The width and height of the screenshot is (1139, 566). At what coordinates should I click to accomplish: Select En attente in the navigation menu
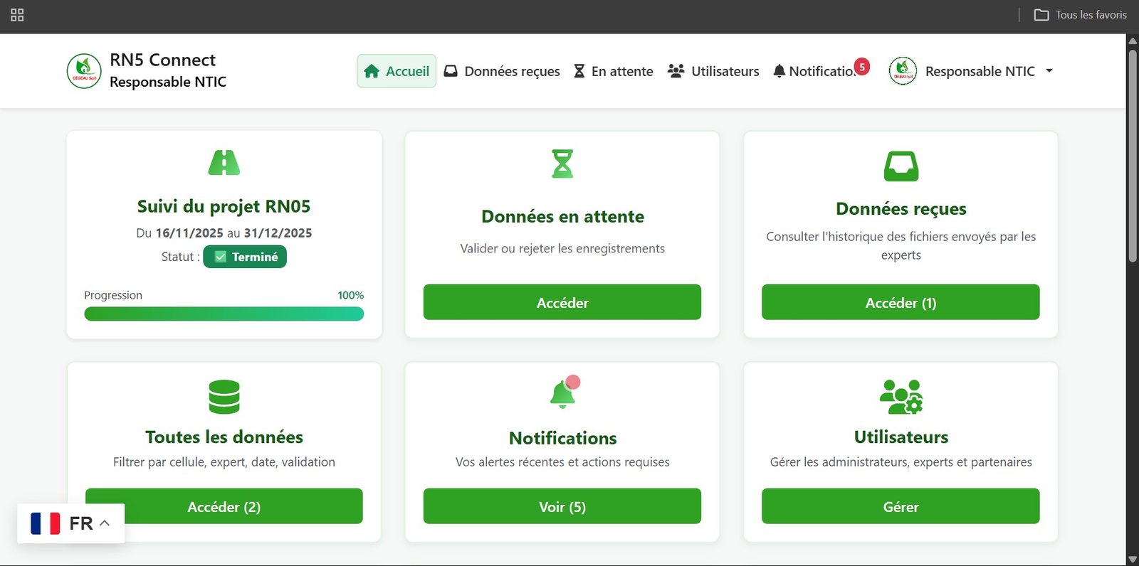(x=613, y=71)
